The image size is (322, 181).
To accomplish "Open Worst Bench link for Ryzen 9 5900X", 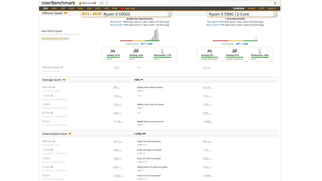I will [x=116, y=25].
